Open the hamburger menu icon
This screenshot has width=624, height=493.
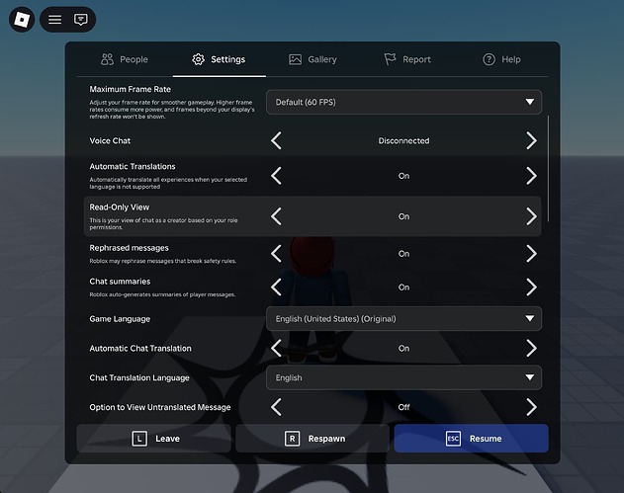(54, 20)
